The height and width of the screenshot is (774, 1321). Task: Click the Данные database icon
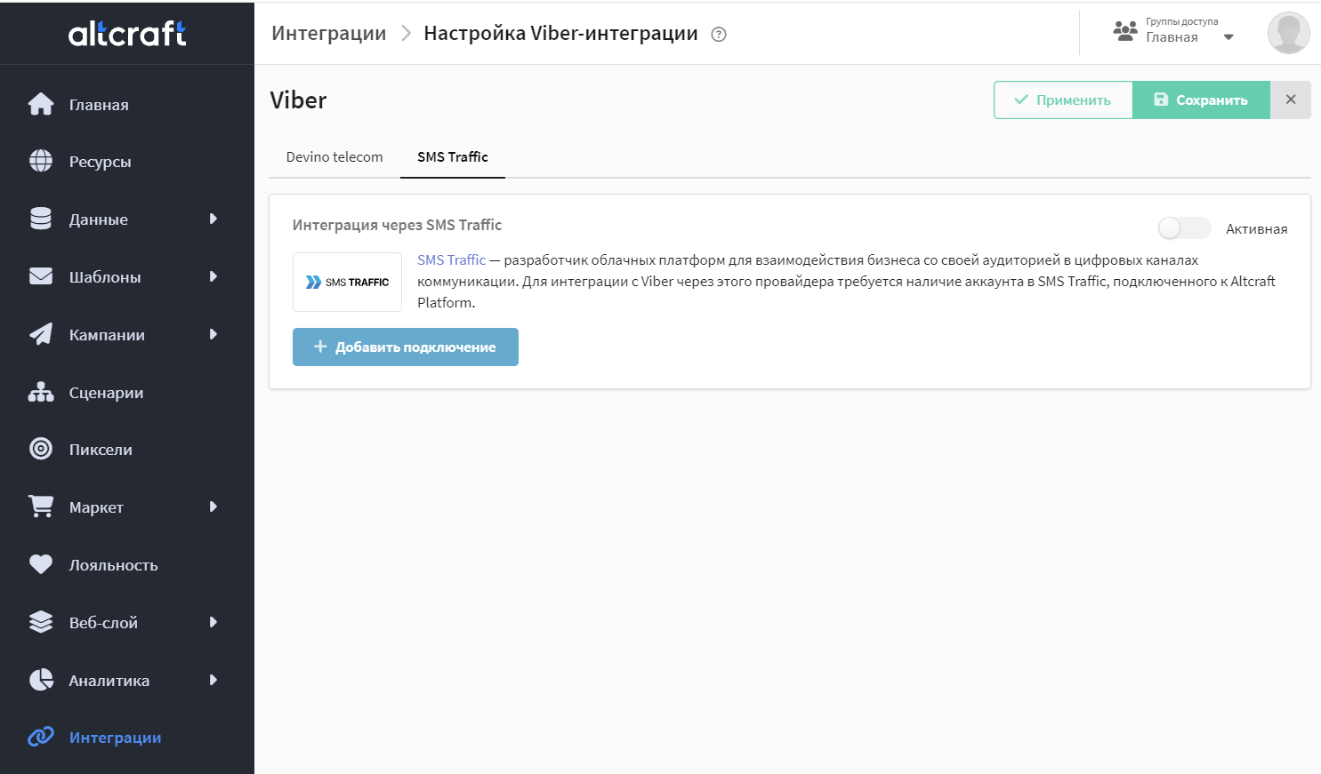tap(41, 219)
